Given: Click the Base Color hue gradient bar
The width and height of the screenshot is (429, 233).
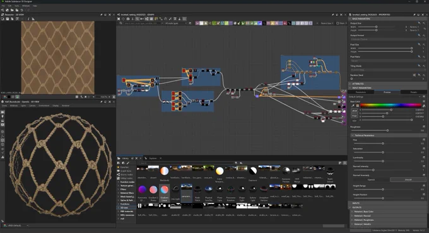Looking at the screenshot, I should (x=391, y=105).
